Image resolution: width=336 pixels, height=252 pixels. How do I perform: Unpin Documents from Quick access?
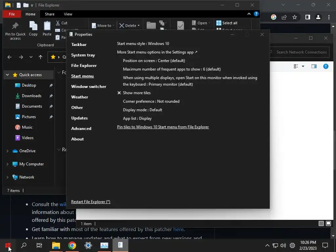click(x=51, y=106)
